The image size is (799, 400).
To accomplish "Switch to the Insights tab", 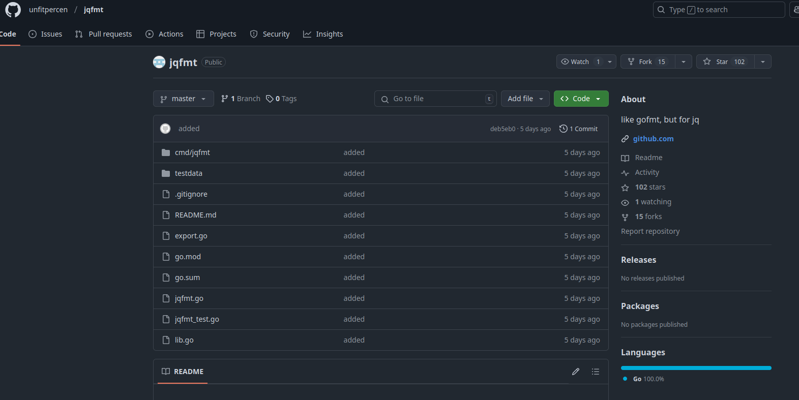I will click(323, 34).
